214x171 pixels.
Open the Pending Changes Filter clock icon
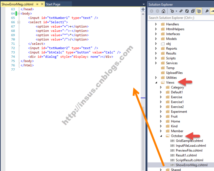tap(172, 11)
